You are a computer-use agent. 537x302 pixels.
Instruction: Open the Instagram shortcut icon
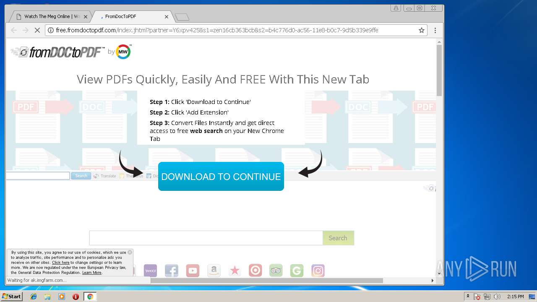click(318, 271)
